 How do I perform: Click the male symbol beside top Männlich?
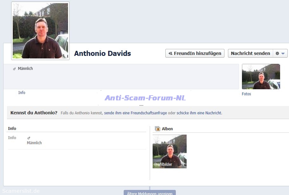[14, 69]
